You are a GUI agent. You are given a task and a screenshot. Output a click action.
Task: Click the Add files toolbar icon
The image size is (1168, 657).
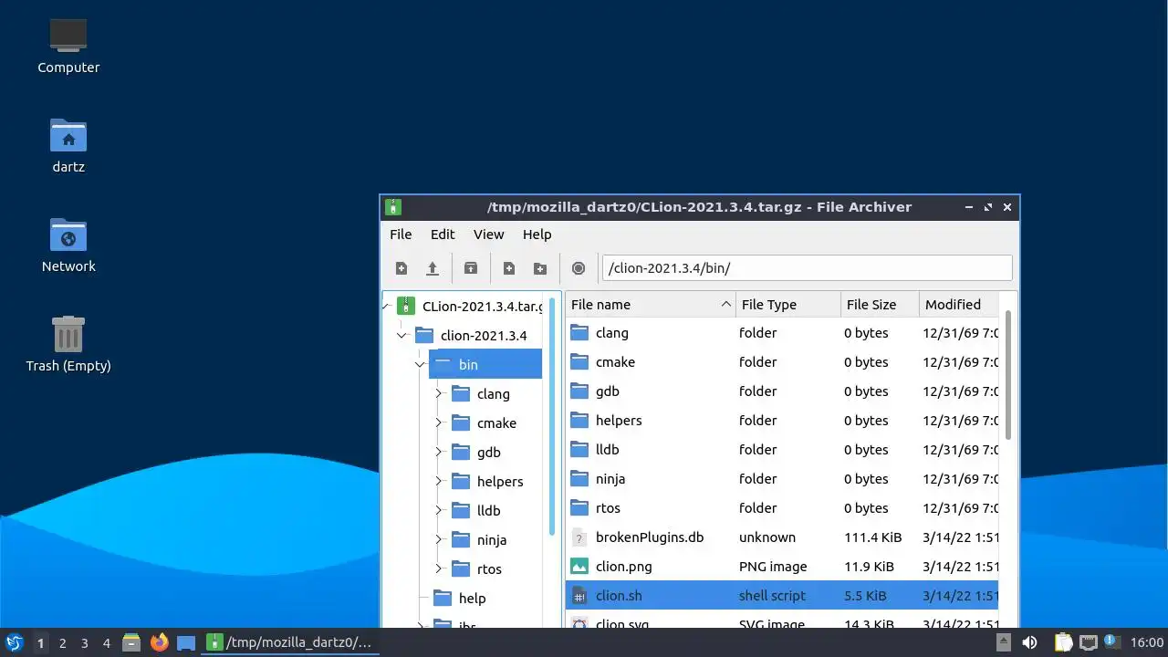click(509, 268)
